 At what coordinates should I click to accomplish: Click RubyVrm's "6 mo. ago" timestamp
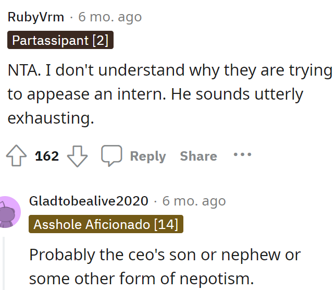click(x=110, y=17)
